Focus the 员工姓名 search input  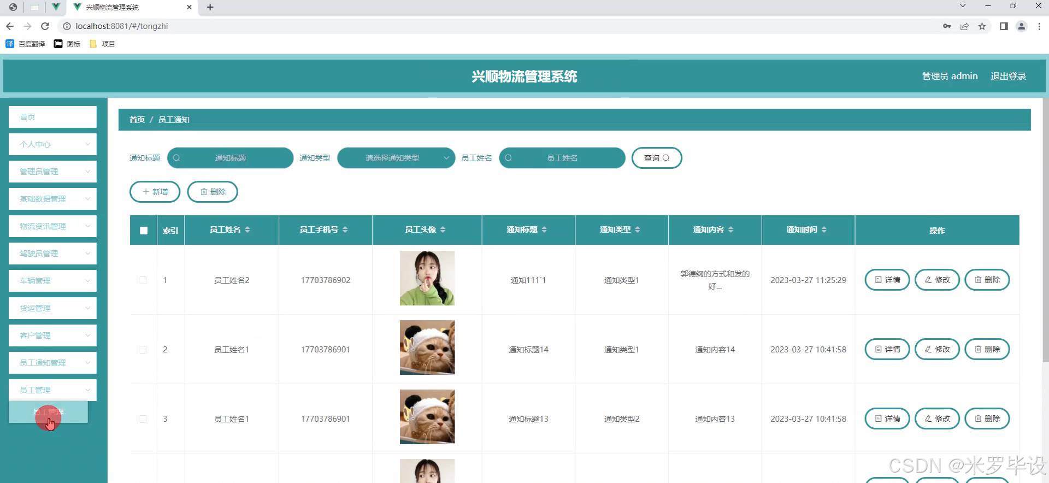pos(562,158)
